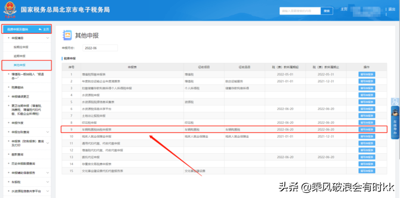Open 税费缴纳 from the sidebar menu
This screenshot has width=400, height=198.
tap(18, 87)
